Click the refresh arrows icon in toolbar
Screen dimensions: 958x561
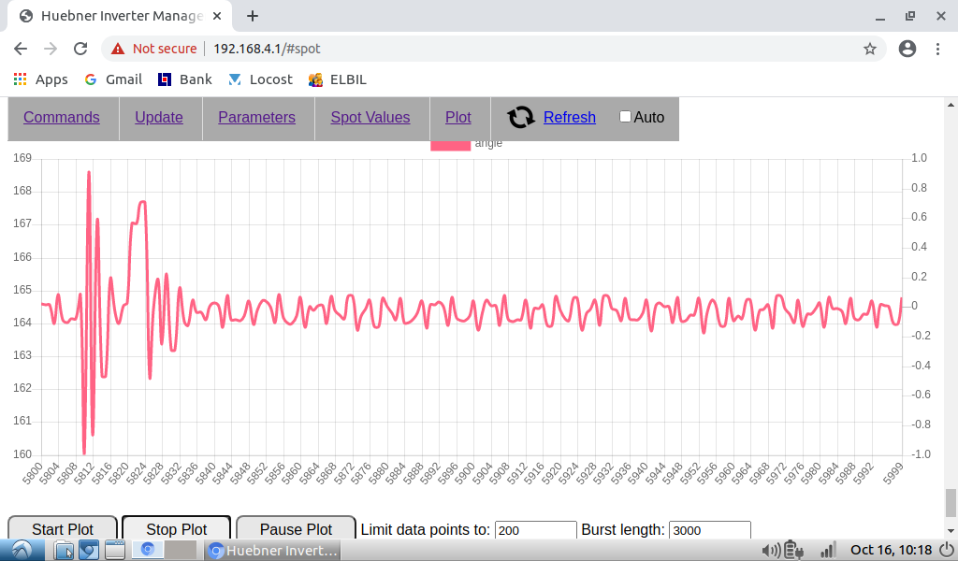point(521,117)
